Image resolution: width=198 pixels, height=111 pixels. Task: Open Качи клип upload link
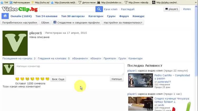(111, 9)
